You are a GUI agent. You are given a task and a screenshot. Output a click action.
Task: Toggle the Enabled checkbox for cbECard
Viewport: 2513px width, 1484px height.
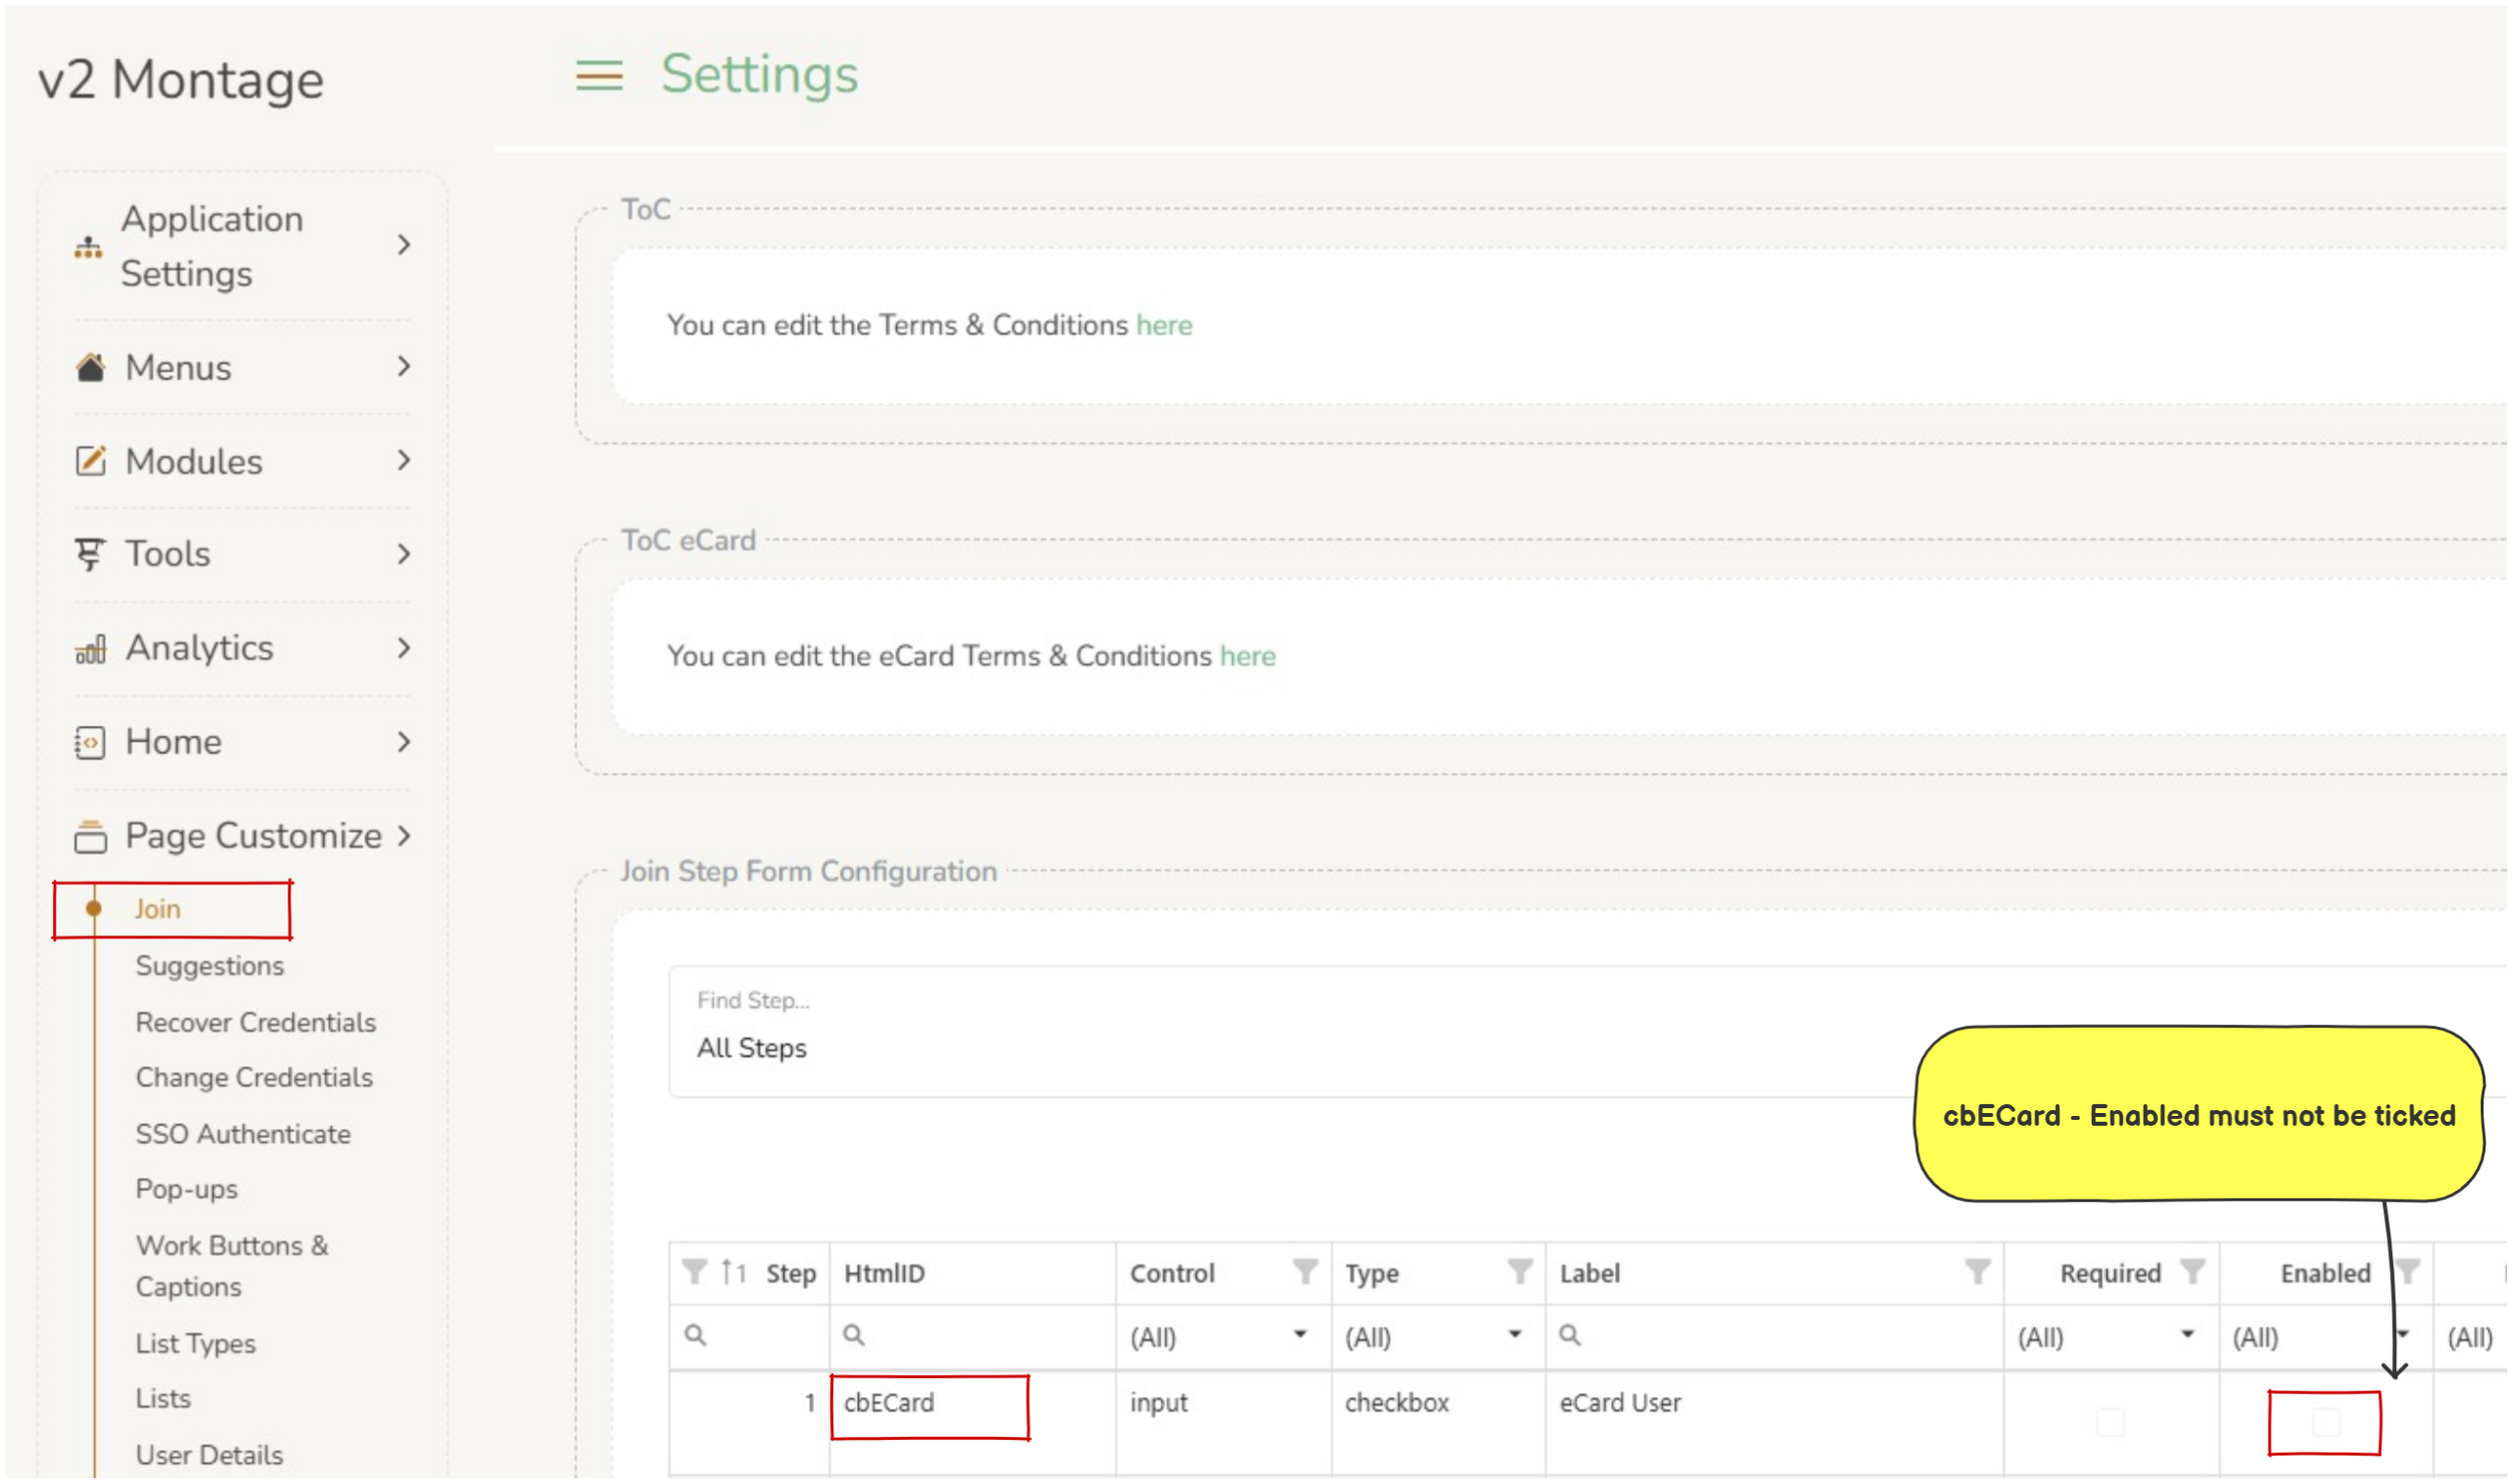[2325, 1422]
